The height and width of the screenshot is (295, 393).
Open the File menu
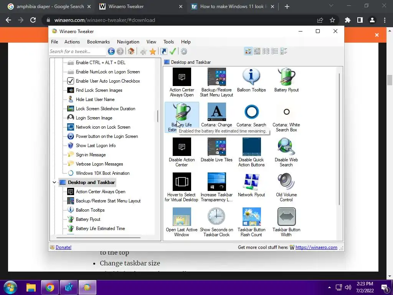(x=54, y=42)
